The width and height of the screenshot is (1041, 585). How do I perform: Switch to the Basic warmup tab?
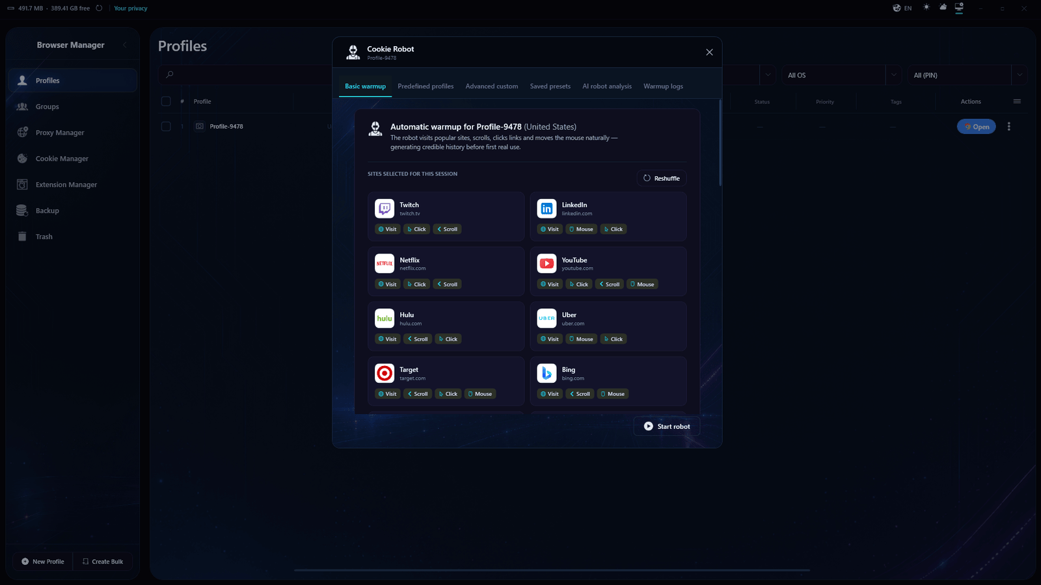pyautogui.click(x=365, y=86)
